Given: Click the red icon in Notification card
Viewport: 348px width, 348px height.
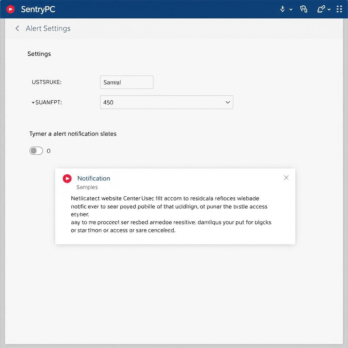Looking at the screenshot, I should click(67, 178).
